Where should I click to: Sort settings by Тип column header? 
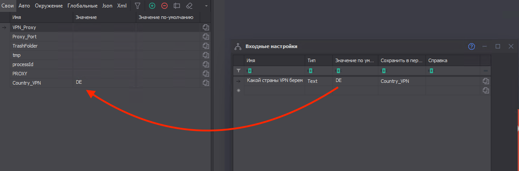point(319,61)
